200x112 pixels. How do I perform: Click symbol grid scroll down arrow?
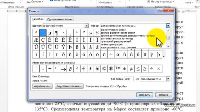coord(164,57)
